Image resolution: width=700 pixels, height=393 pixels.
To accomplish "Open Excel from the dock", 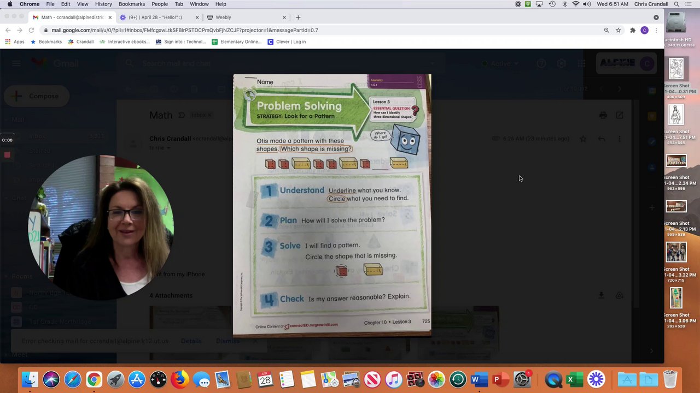I will pos(574,379).
